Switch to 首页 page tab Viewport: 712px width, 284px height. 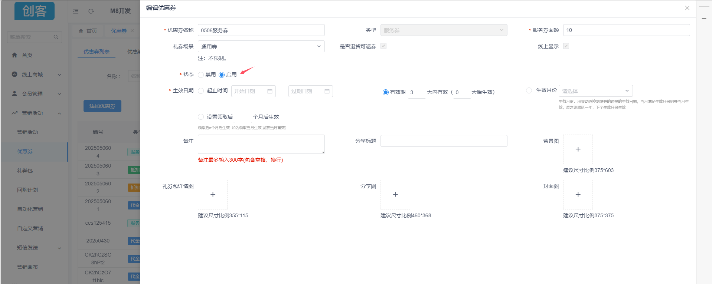88,31
